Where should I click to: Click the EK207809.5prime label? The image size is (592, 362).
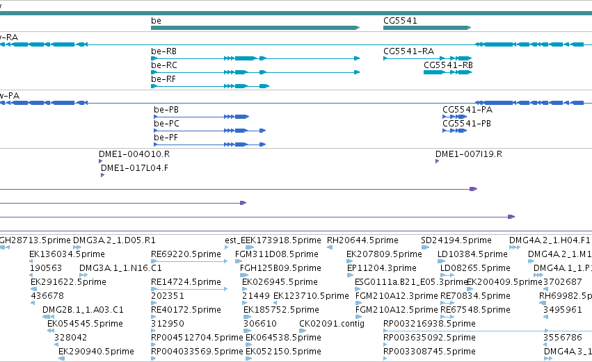click(x=384, y=254)
